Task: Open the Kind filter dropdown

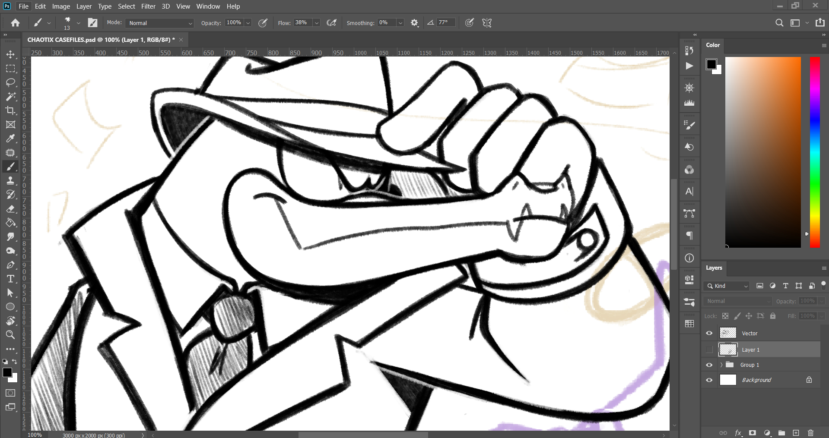Action: click(x=727, y=286)
